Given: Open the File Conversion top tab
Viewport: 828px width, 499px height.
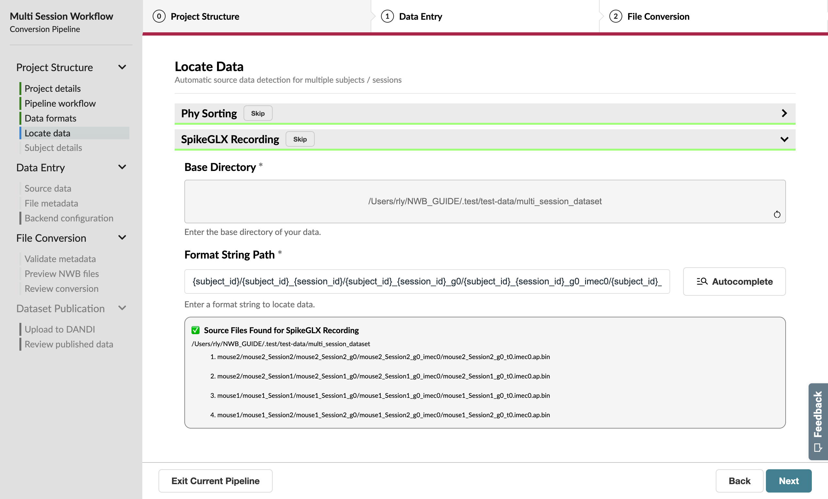Looking at the screenshot, I should tap(713, 16).
